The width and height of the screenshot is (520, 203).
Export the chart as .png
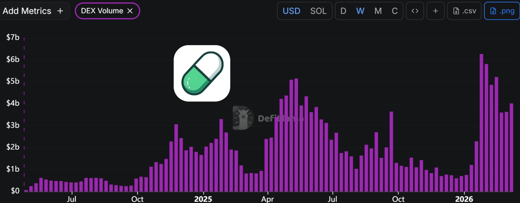tap(502, 11)
